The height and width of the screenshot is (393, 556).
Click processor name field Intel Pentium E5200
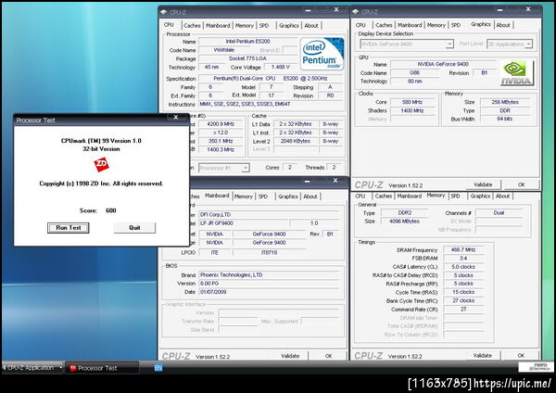click(x=247, y=42)
